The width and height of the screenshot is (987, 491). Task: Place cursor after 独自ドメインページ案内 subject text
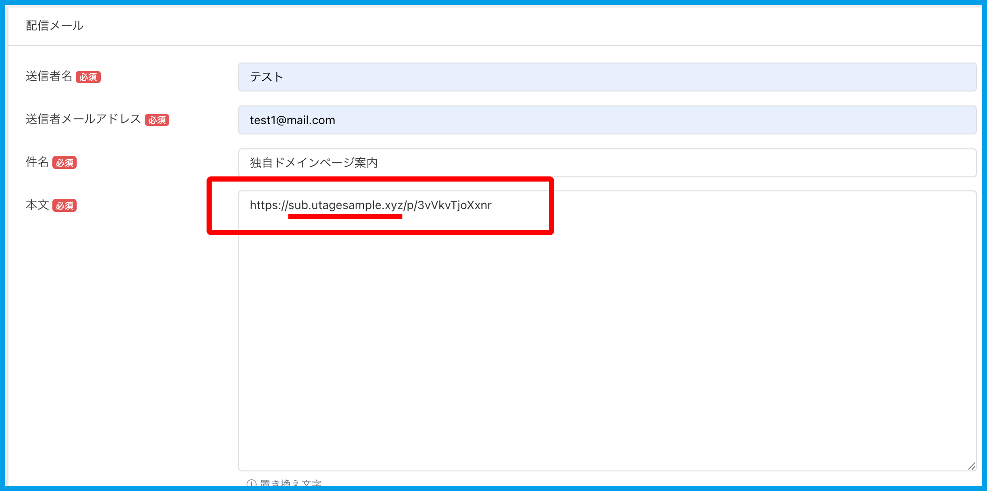coord(379,163)
